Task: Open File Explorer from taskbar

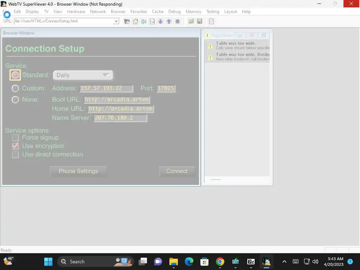Action: [x=174, y=262]
